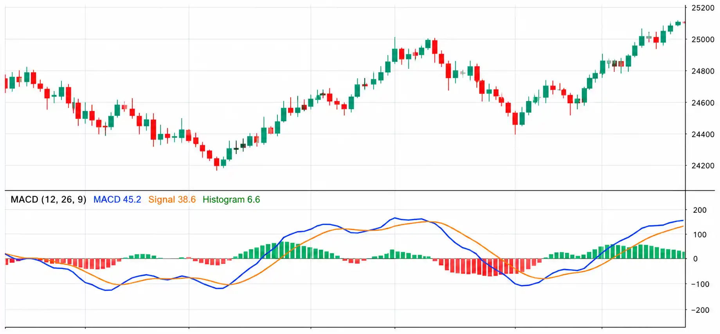Click the 24400 price axis label
Image resolution: width=720 pixels, height=334 pixels.
tap(703, 135)
